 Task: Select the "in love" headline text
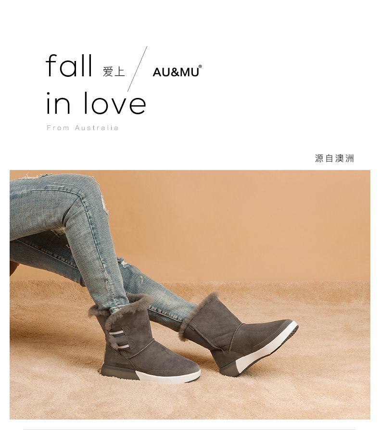coord(96,103)
